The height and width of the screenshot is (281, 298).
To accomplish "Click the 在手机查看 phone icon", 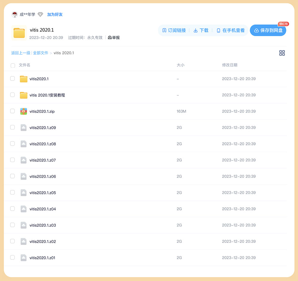I will (218, 30).
